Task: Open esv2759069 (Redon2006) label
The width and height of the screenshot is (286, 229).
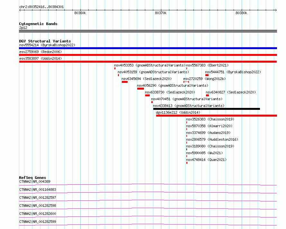Action: point(40,52)
